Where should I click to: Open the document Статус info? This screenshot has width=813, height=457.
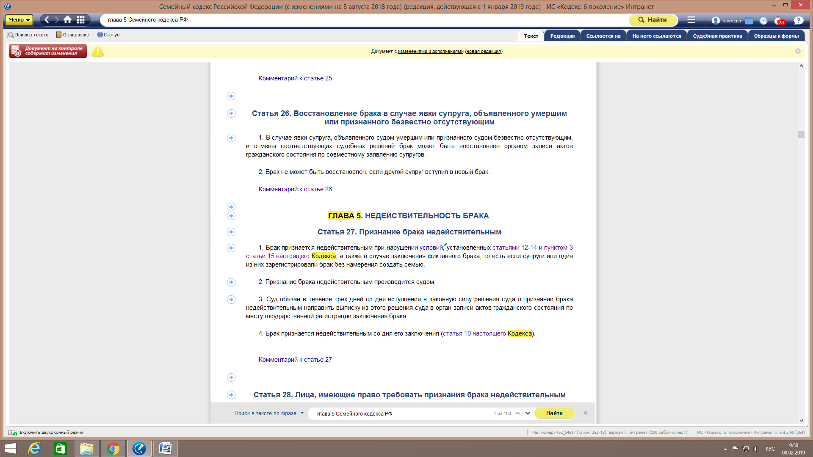coord(108,35)
